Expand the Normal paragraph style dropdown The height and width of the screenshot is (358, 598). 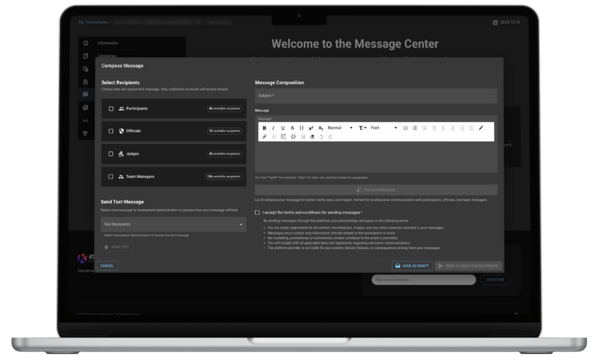(339, 128)
